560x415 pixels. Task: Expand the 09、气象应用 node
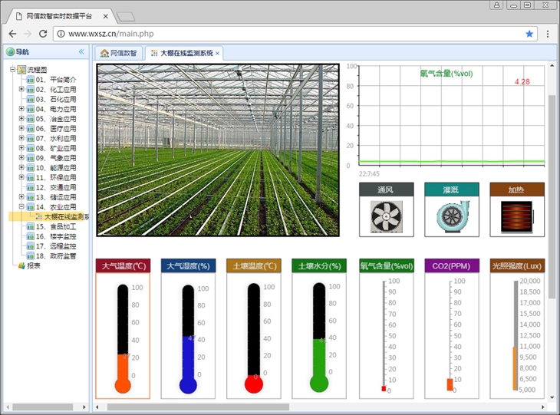(21, 157)
